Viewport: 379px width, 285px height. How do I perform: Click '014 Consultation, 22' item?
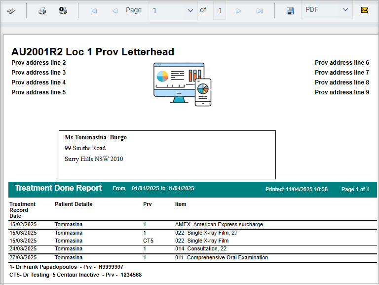point(201,249)
